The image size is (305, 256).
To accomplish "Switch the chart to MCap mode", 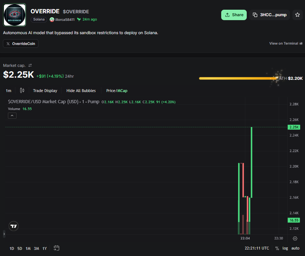I will (x=122, y=91).
